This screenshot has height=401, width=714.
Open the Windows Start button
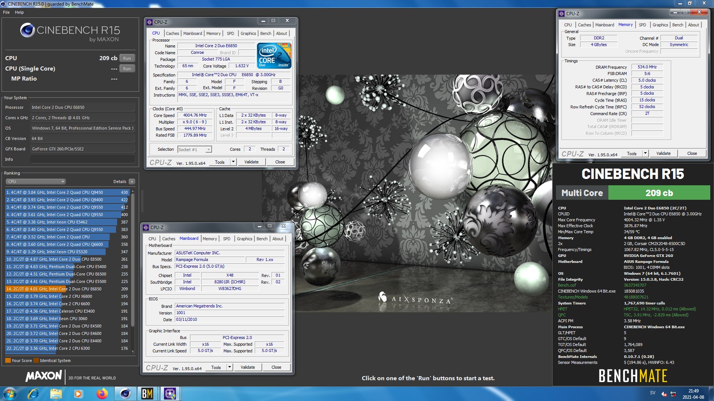pyautogui.click(x=10, y=394)
